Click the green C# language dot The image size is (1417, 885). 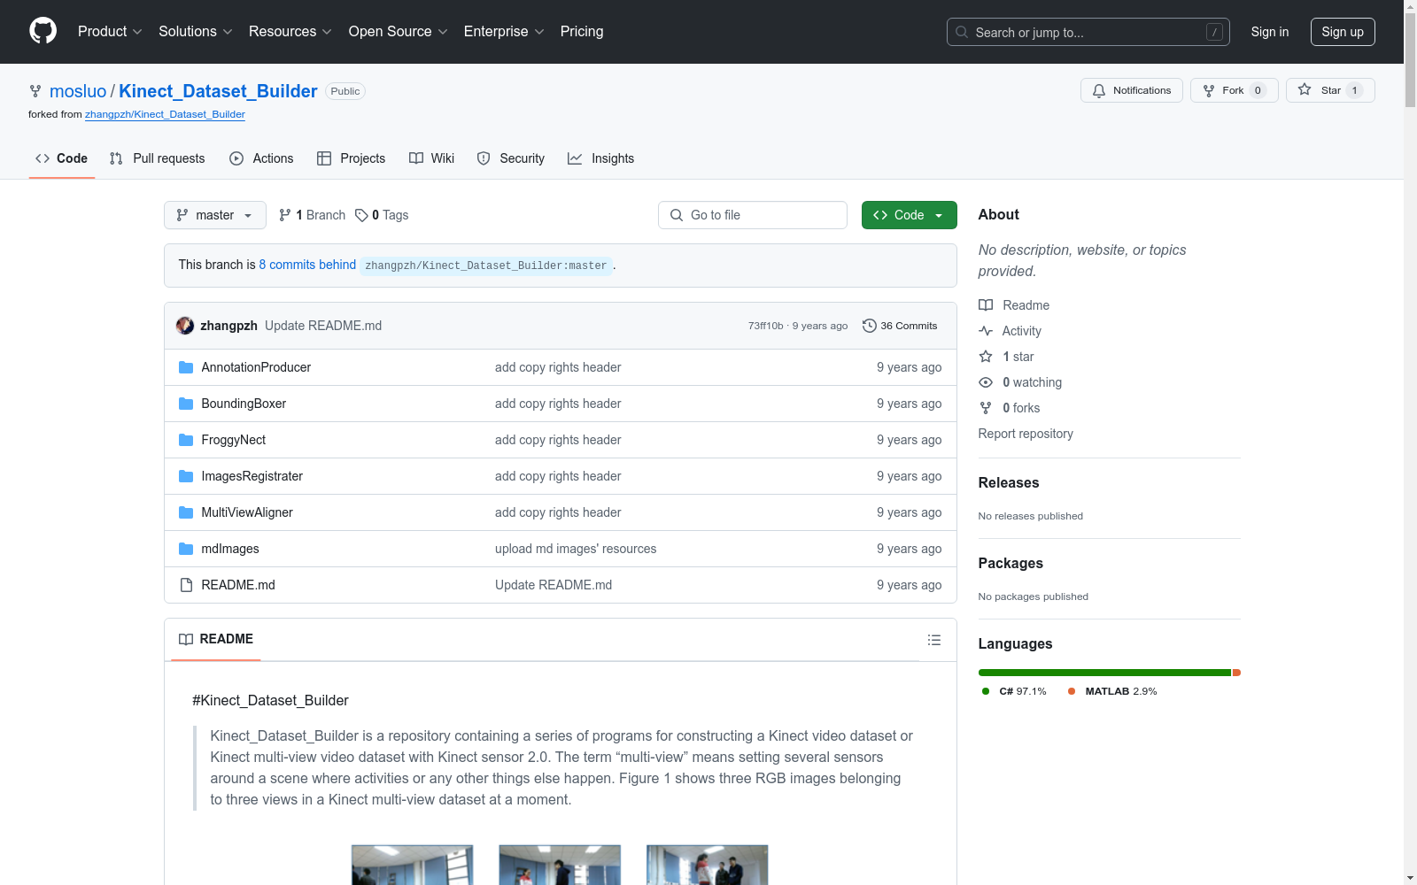[x=986, y=691]
